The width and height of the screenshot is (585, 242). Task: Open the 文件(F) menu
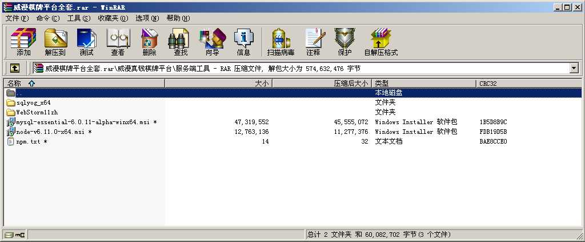pyautogui.click(x=17, y=18)
